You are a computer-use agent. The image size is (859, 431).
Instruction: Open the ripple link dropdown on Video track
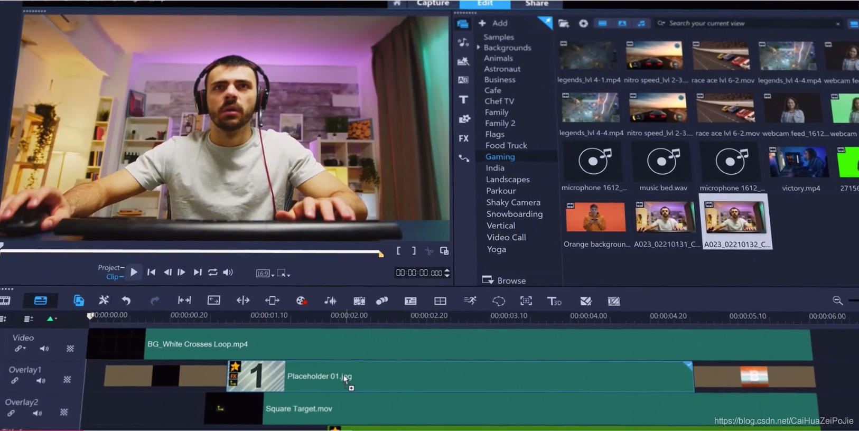click(20, 349)
